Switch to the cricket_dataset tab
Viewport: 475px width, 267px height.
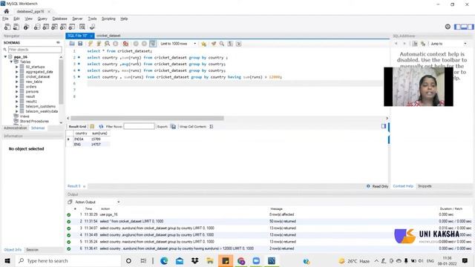click(108, 36)
